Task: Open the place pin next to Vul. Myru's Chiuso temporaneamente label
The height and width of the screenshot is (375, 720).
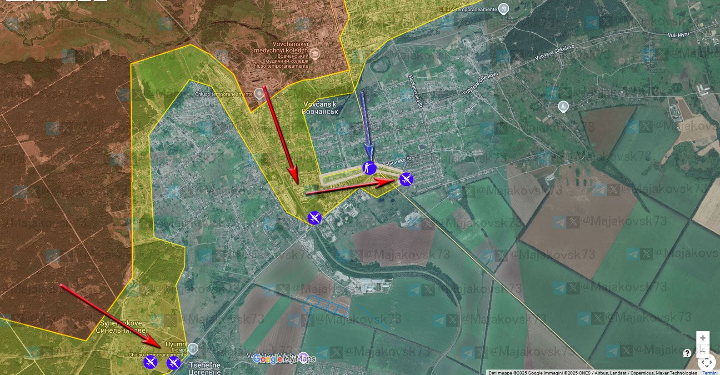Action: pyautogui.click(x=504, y=9)
